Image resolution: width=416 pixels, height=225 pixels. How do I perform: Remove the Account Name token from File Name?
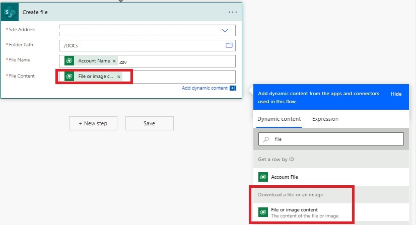pos(114,61)
